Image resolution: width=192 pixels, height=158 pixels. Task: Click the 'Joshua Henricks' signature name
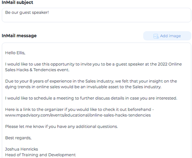point(22,149)
